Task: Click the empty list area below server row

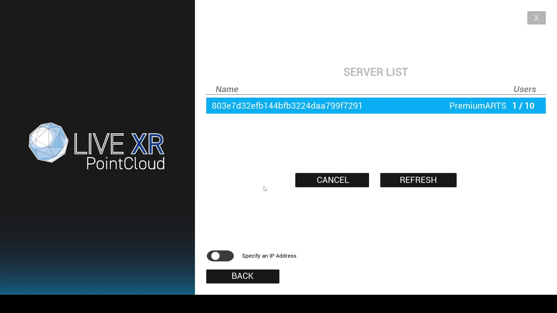Action: [x=376, y=139]
